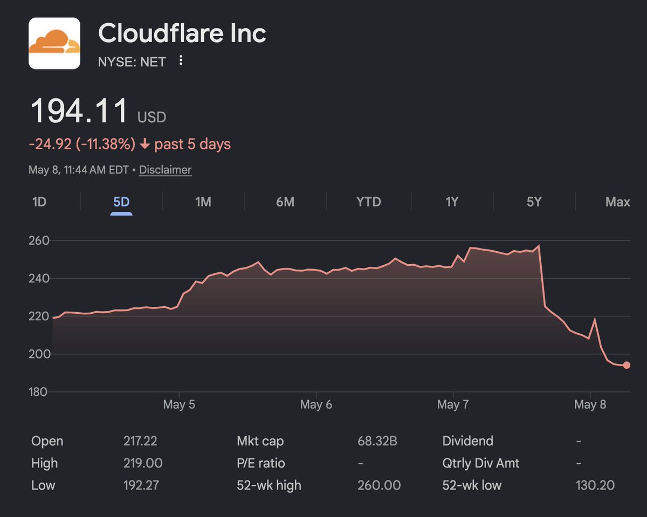Open the Disclaimer link
This screenshot has width=647, height=517.
[165, 170]
